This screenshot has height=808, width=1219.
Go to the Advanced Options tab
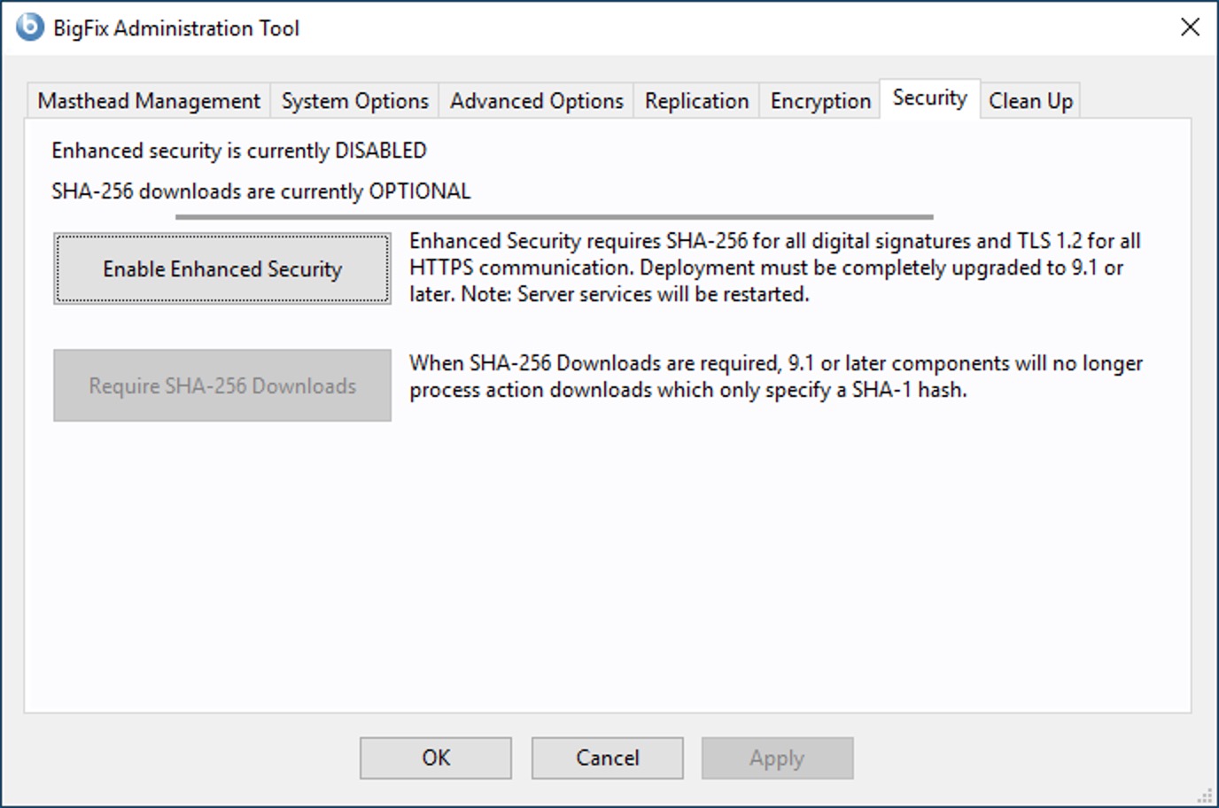[536, 101]
